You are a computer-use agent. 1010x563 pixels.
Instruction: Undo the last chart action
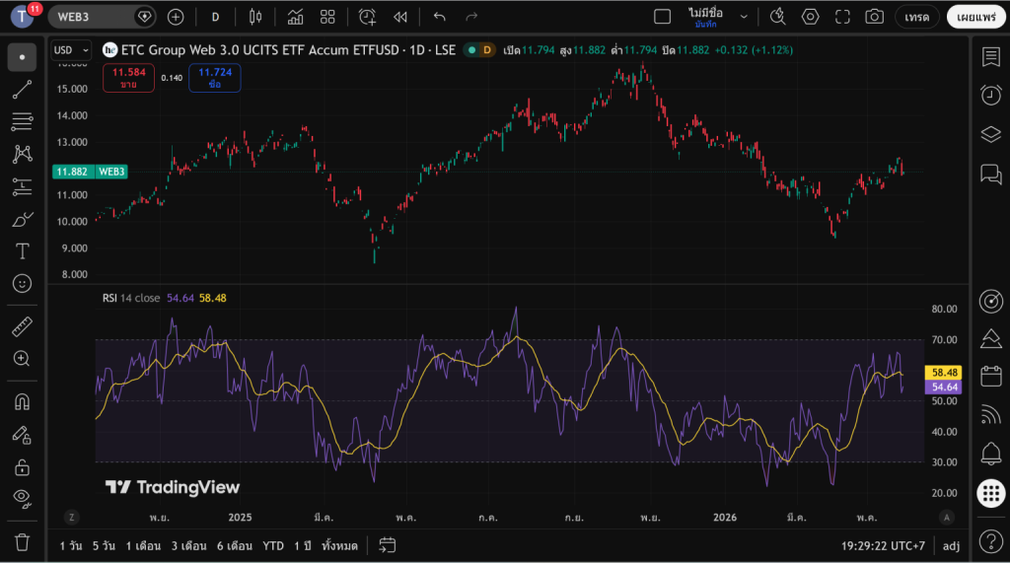439,17
